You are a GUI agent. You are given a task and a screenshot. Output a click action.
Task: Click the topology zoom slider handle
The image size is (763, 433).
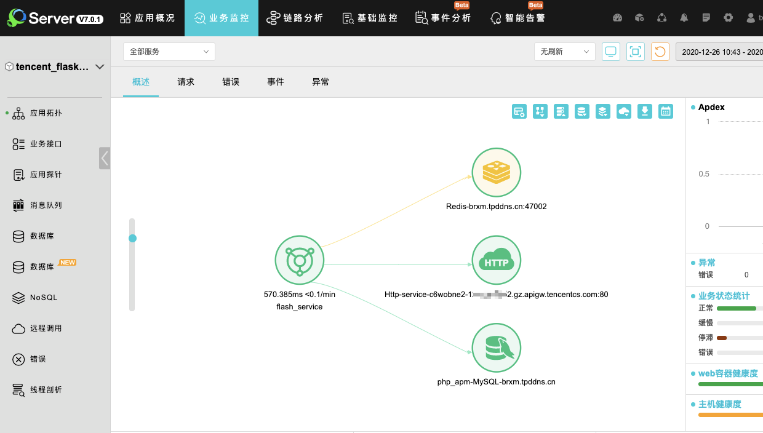pos(132,238)
